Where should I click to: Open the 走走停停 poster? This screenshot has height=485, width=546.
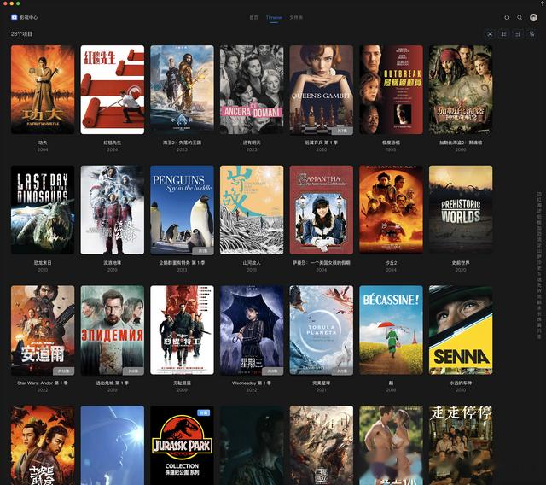coord(461,445)
